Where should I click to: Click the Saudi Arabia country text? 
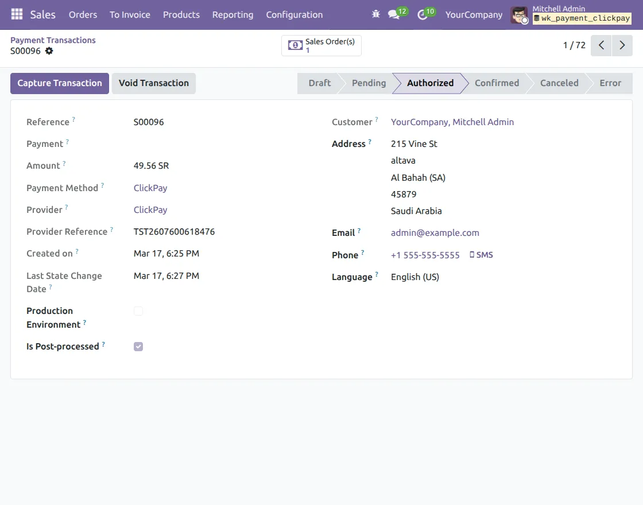[x=416, y=211]
